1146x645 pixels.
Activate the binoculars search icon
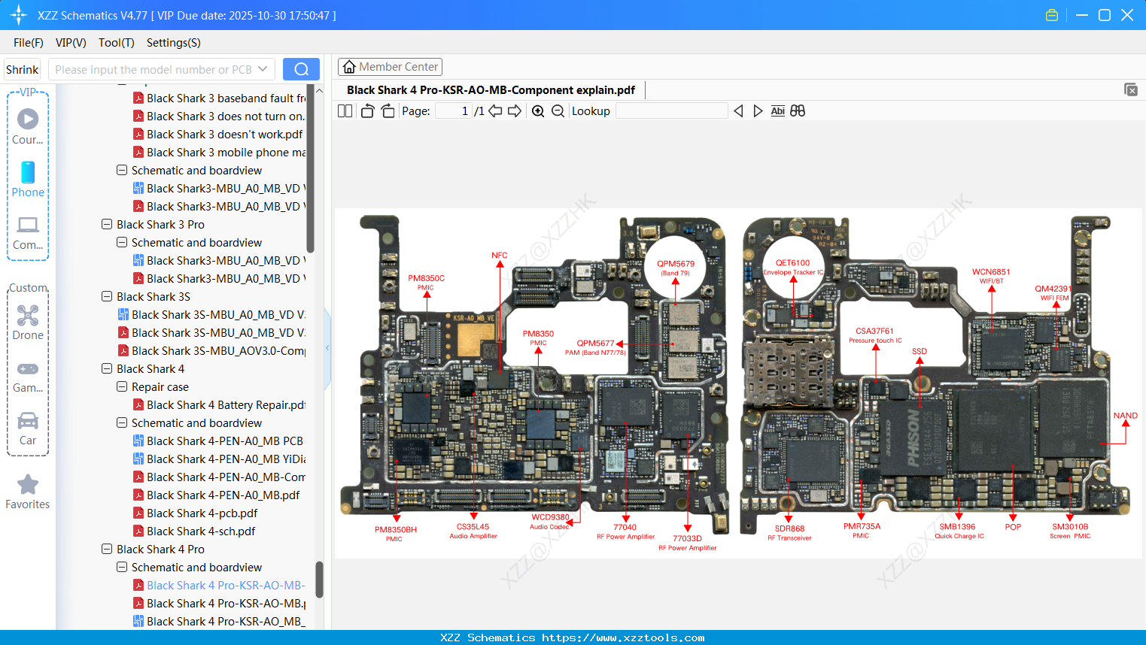click(x=798, y=111)
